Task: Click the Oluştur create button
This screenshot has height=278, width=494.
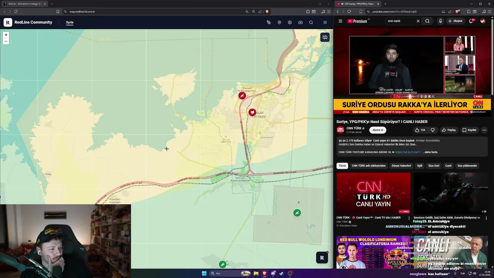Action: point(455,21)
